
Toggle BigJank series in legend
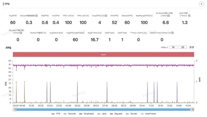tap(116, 114)
